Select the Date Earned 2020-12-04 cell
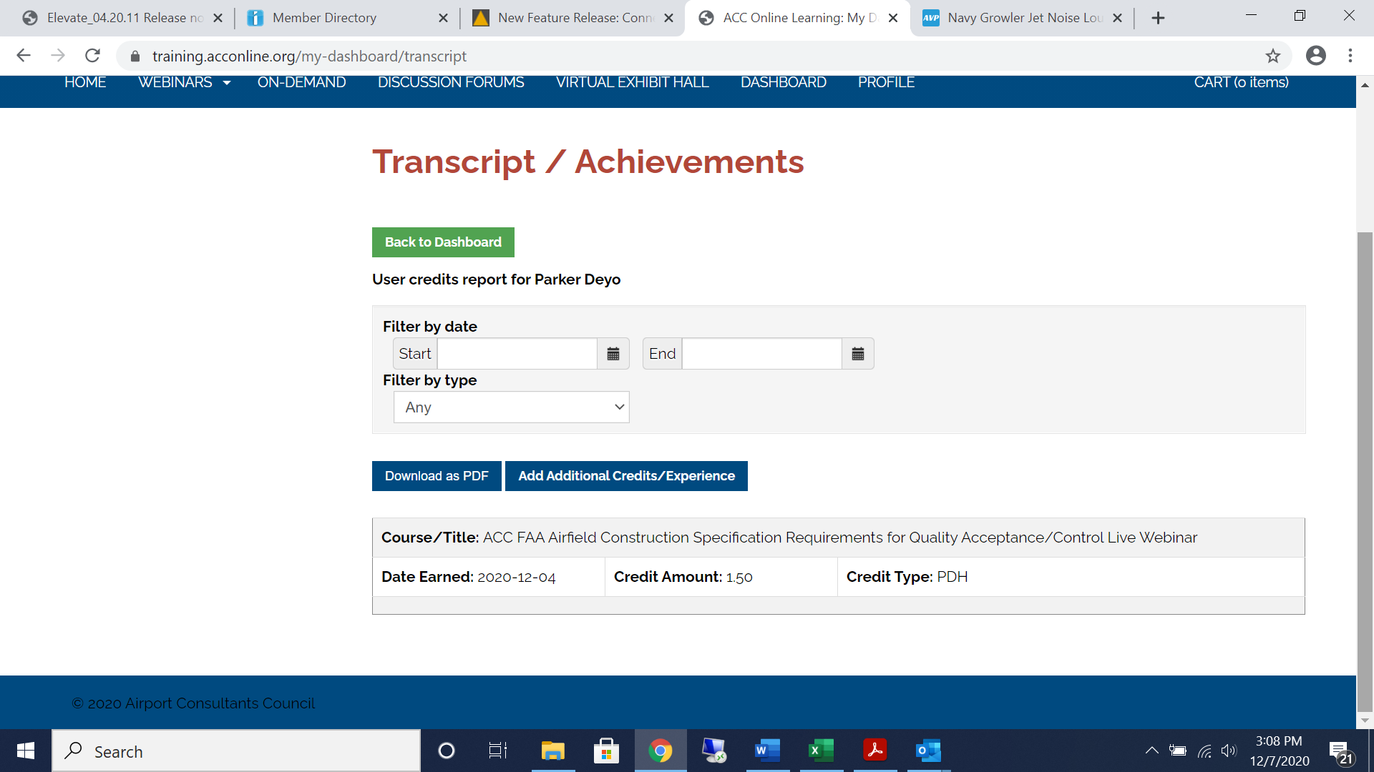This screenshot has height=772, width=1374. pyautogui.click(x=489, y=577)
